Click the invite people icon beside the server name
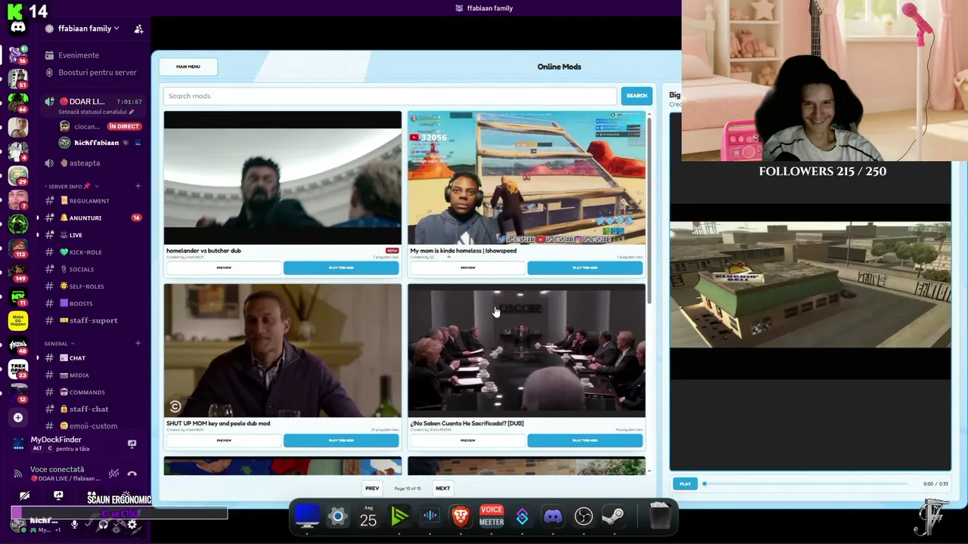The image size is (968, 544). click(x=138, y=29)
